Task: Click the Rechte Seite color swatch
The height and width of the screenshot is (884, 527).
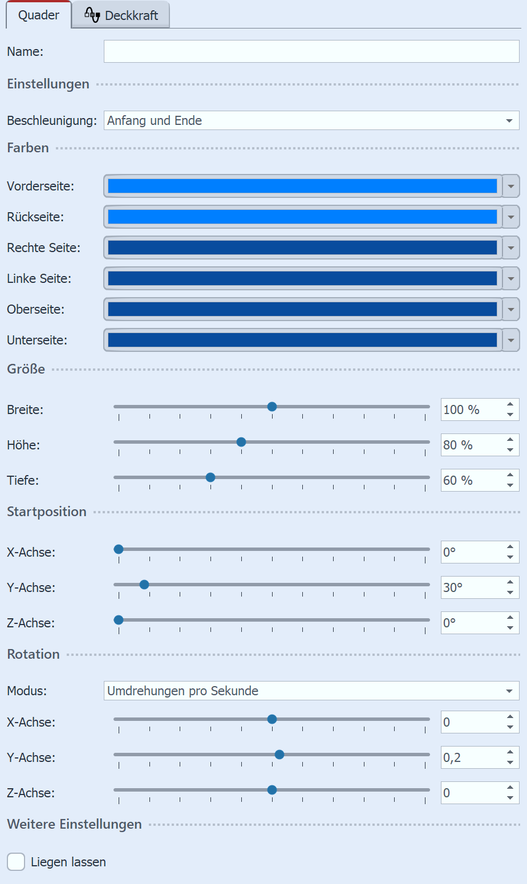Action: (x=302, y=248)
